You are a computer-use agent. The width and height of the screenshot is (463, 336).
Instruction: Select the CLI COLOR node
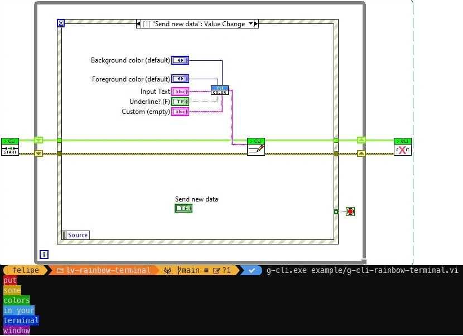point(219,89)
